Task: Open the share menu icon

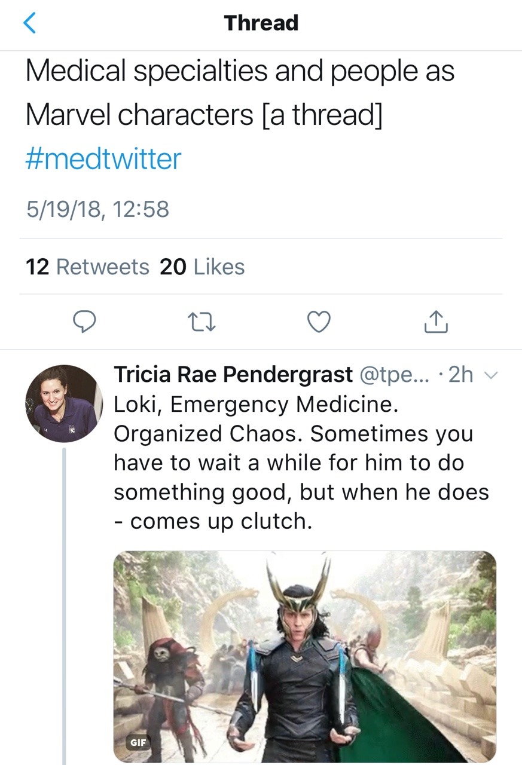Action: point(436,322)
